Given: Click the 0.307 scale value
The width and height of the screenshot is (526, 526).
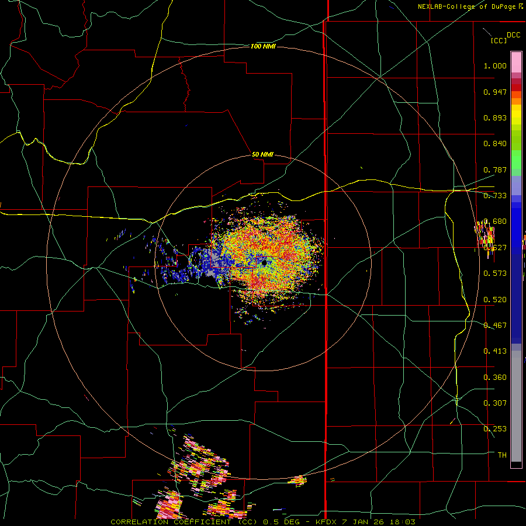Looking at the screenshot, I should point(495,403).
